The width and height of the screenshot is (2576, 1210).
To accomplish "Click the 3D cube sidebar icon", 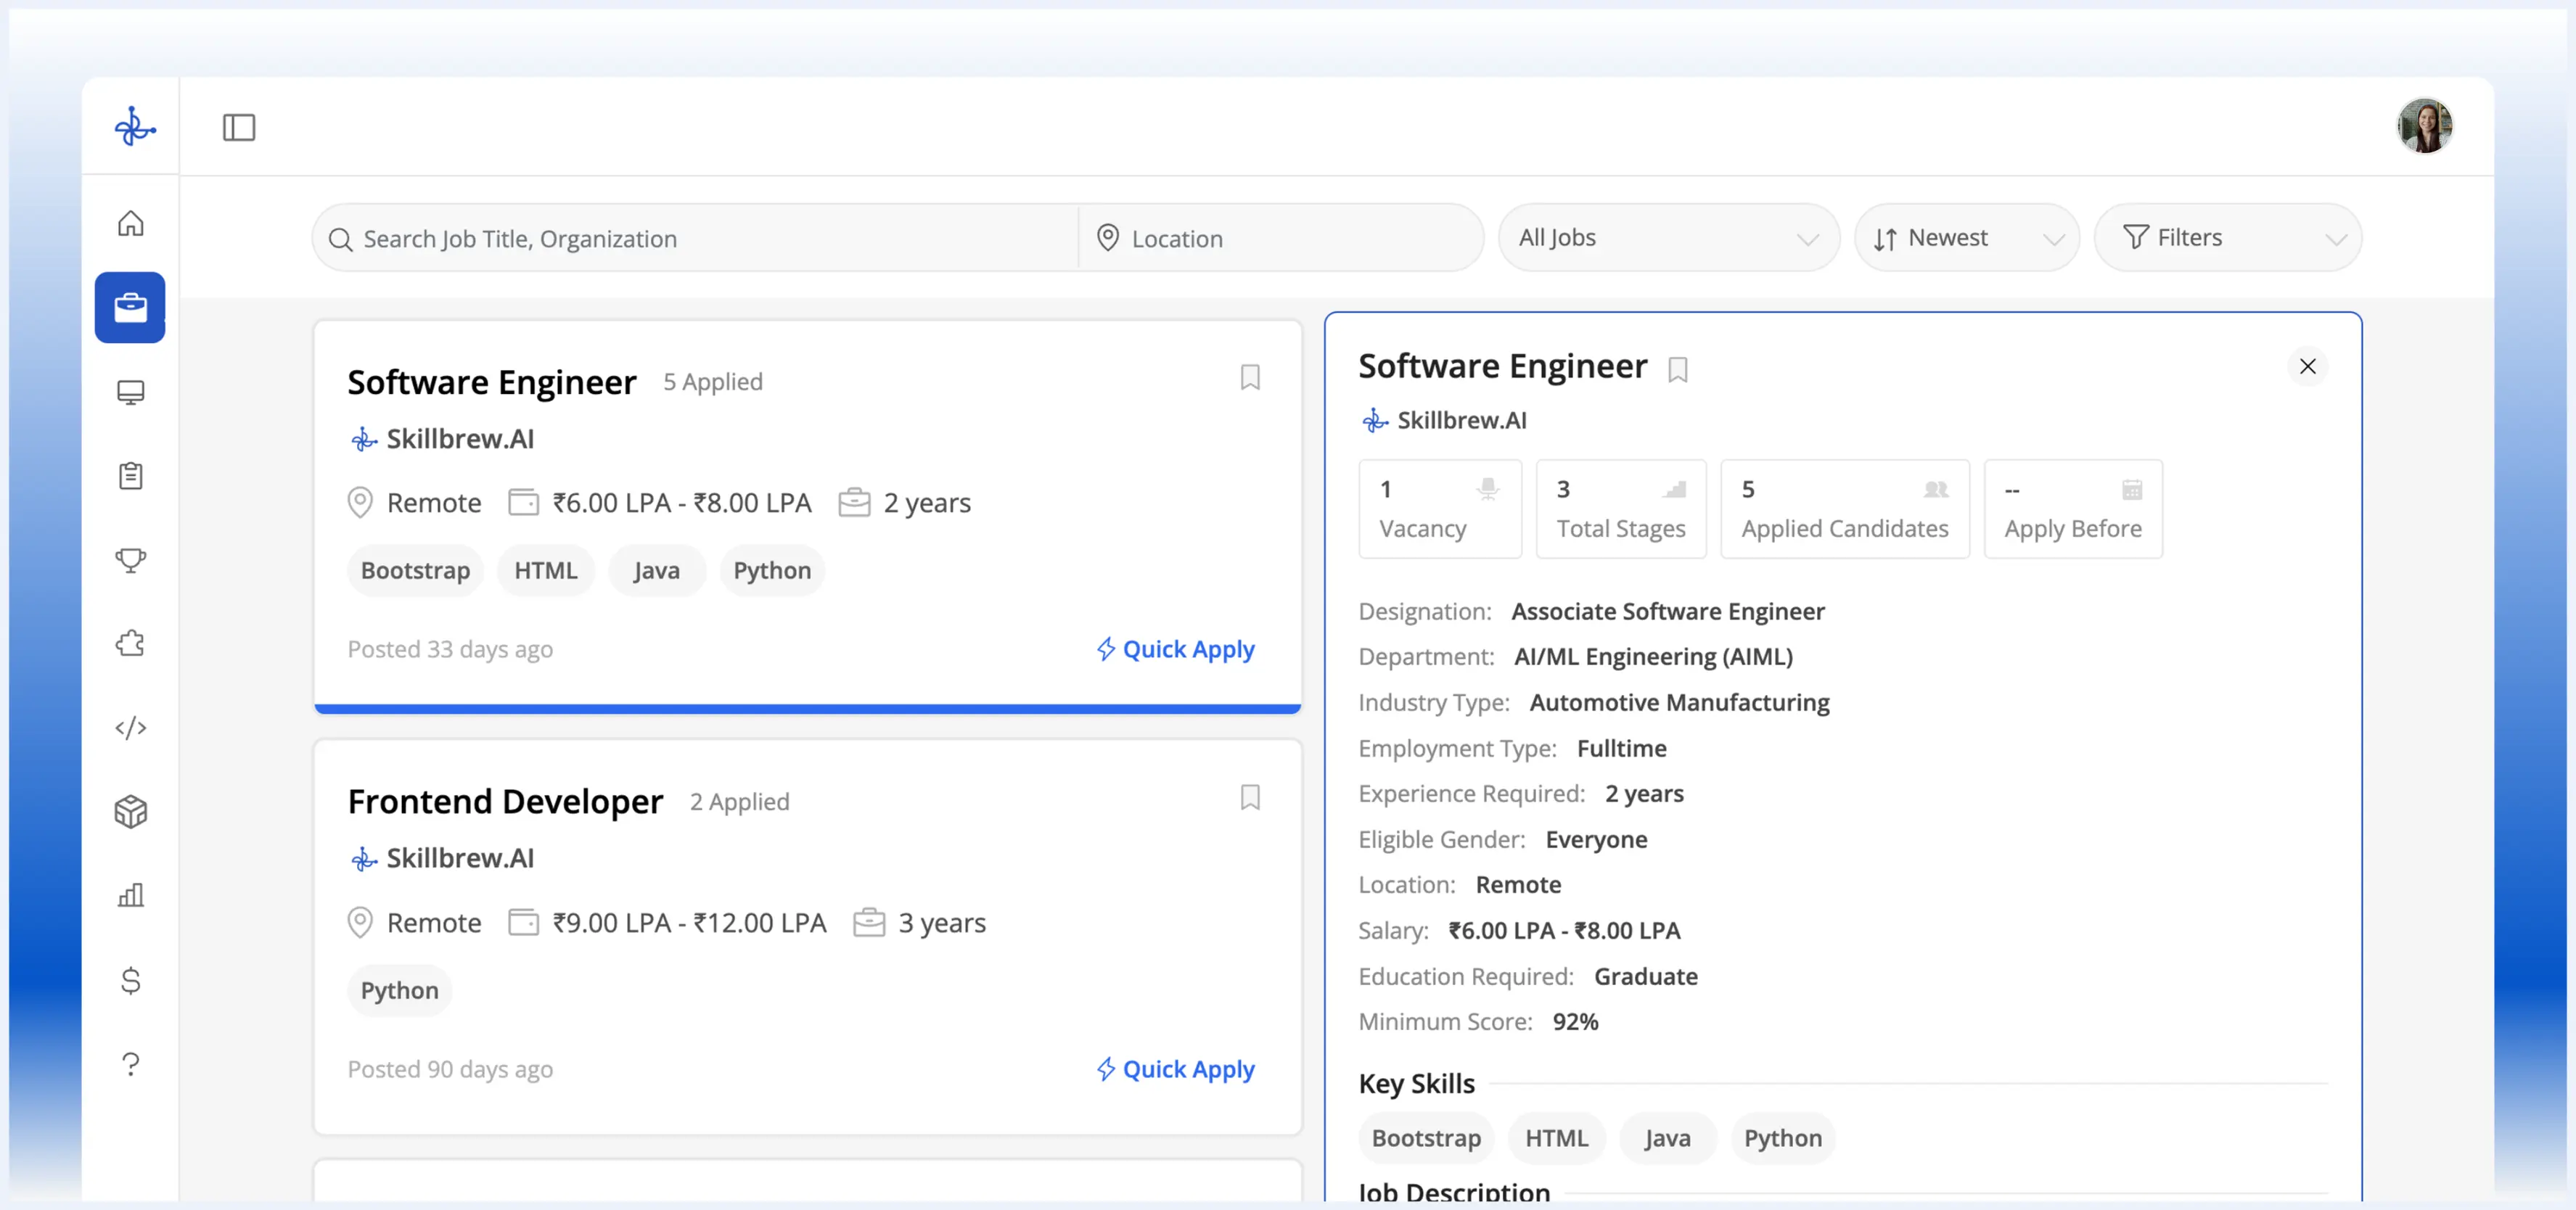I will click(130, 811).
